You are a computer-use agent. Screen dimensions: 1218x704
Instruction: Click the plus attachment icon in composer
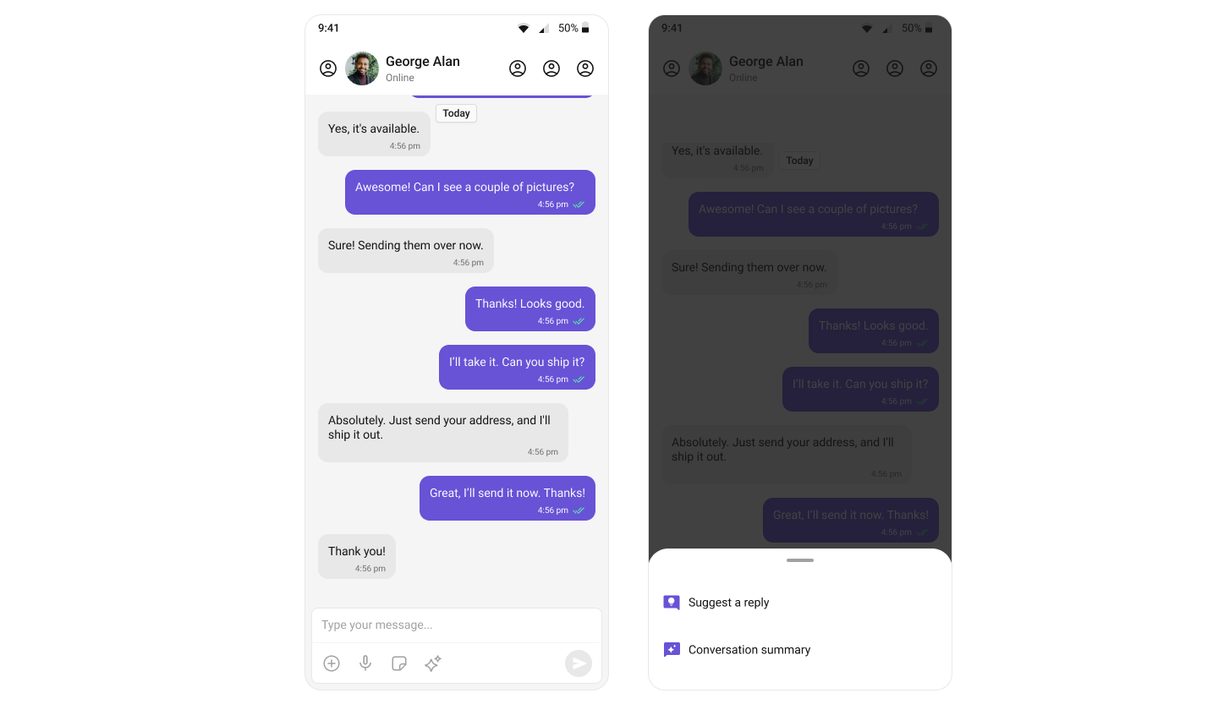coord(332,663)
